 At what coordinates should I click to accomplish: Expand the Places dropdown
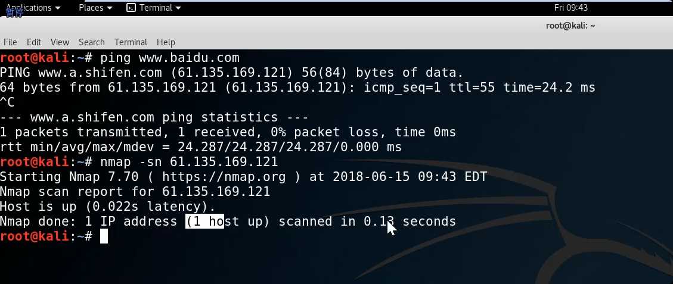click(x=95, y=8)
